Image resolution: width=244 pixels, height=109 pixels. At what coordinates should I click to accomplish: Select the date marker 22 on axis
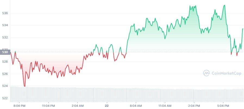pyautogui.click(x=107, y=106)
